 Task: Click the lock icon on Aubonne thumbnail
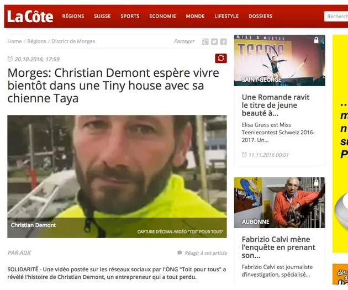(317, 183)
